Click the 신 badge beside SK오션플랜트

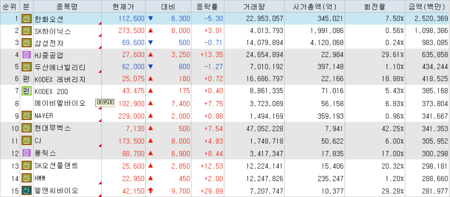point(26,165)
